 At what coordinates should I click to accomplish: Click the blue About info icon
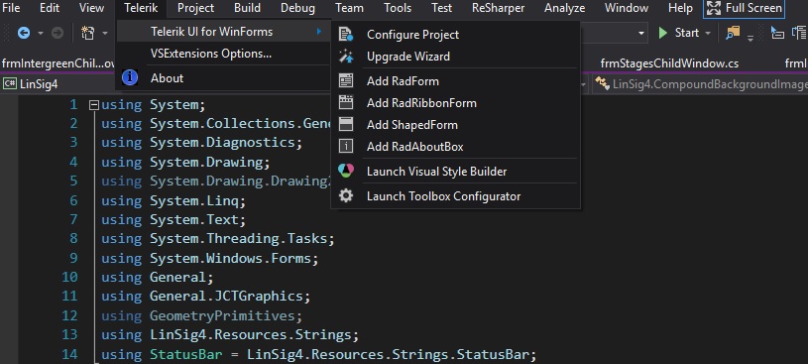coord(129,77)
